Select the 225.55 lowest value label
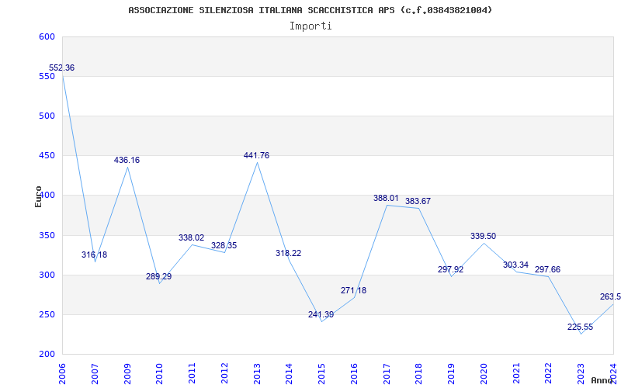Image resolution: width=621 pixels, height=388 pixels. (580, 327)
